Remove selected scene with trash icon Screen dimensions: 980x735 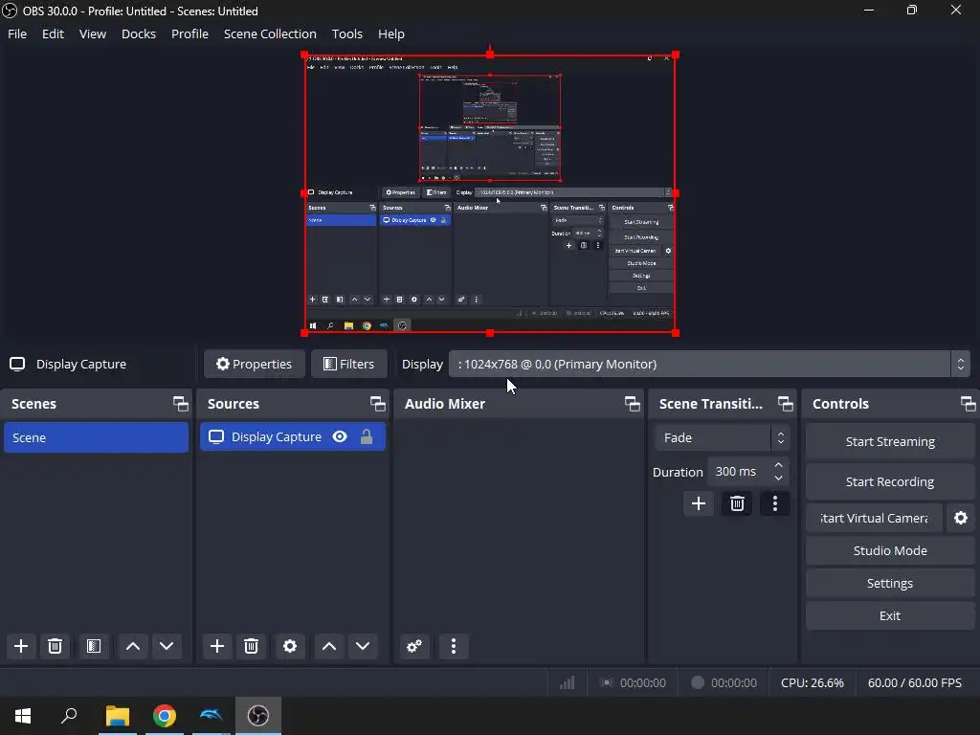pyautogui.click(x=55, y=646)
